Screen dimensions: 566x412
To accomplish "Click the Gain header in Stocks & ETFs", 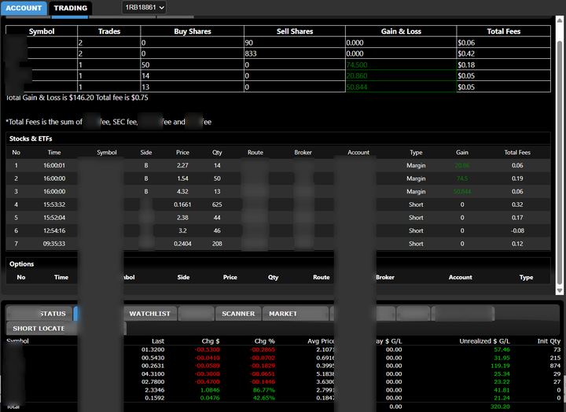I will pyautogui.click(x=462, y=153).
